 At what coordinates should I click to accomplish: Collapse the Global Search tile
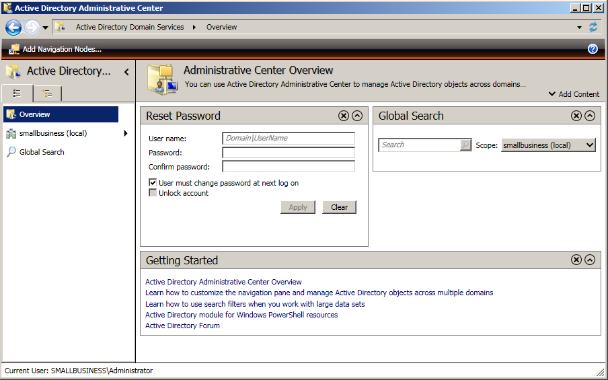click(x=590, y=116)
